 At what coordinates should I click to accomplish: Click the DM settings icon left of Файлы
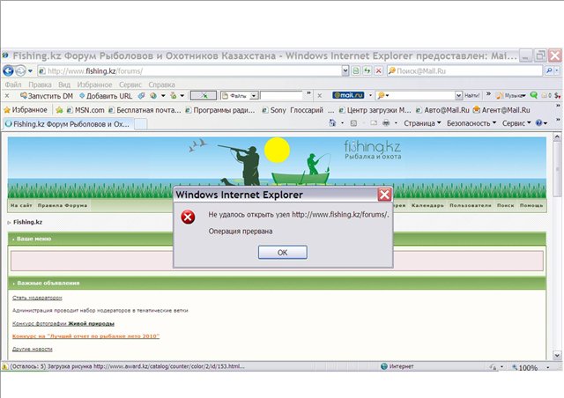(174, 96)
